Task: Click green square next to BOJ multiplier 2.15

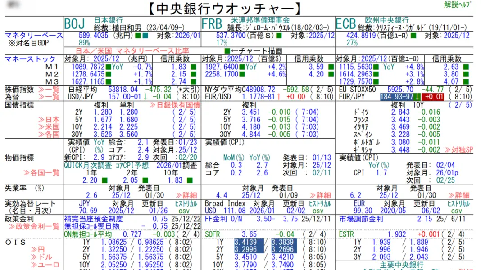Action: (193, 74)
